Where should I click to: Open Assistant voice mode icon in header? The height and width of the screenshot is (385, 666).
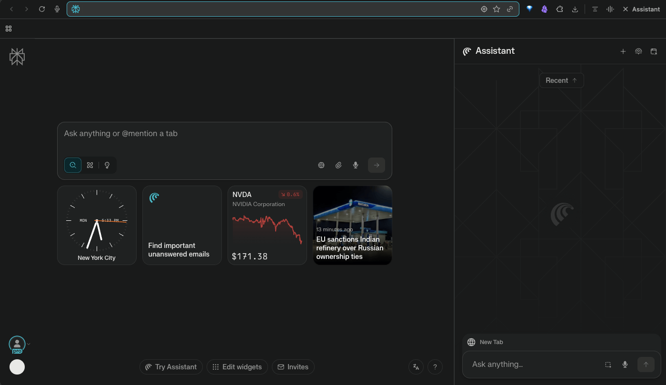[638, 51]
